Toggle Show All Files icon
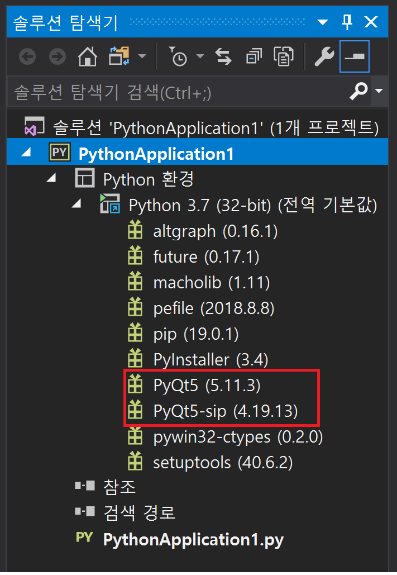This screenshot has width=397, height=575. click(283, 56)
